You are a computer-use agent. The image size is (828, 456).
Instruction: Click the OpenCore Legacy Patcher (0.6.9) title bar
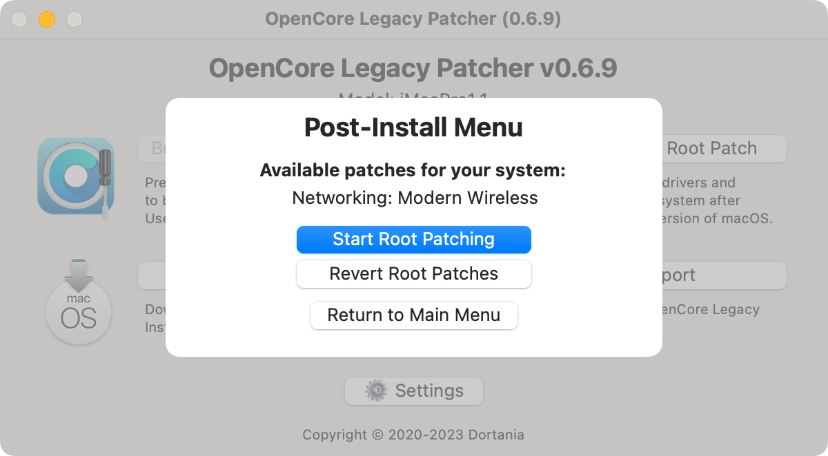(413, 19)
